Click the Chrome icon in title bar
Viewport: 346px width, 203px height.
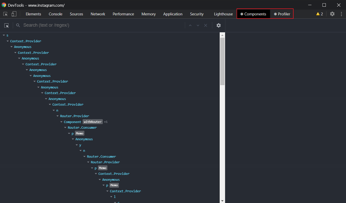coord(4,5)
